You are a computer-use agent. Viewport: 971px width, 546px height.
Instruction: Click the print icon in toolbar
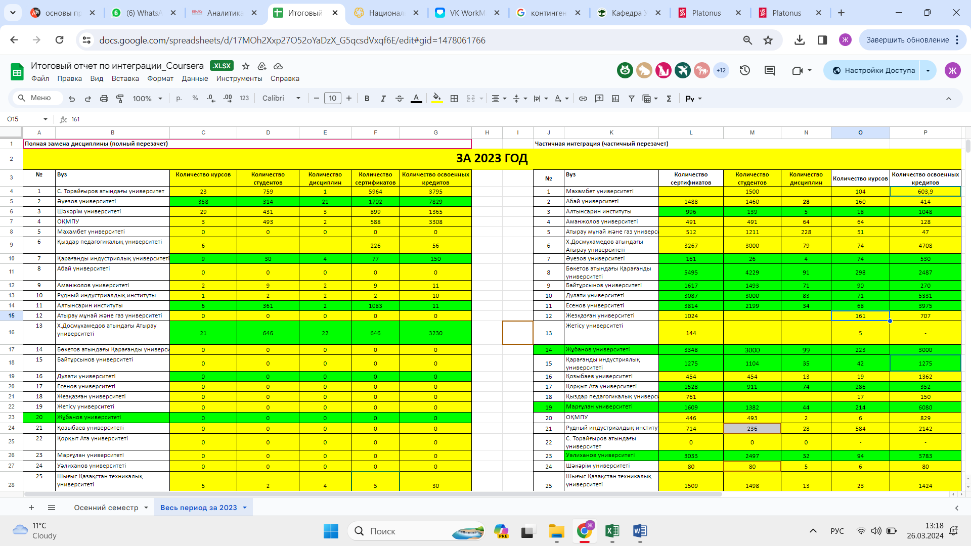pyautogui.click(x=104, y=99)
